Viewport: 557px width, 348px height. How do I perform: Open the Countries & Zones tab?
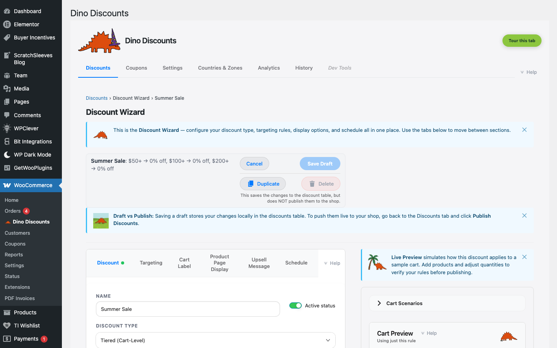click(220, 68)
